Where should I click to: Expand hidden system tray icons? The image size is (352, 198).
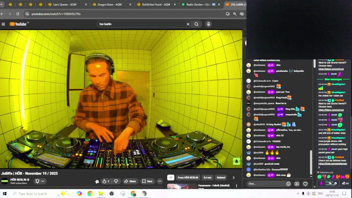coord(298,194)
